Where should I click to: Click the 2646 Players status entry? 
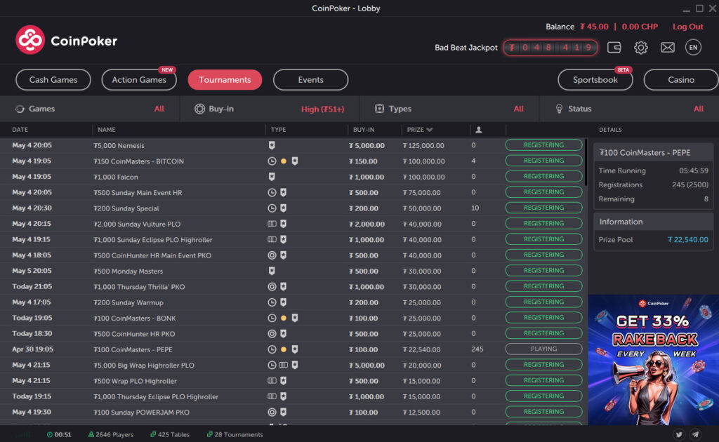point(110,435)
